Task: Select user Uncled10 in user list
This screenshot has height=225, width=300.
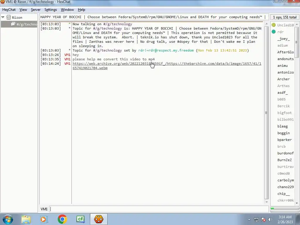Action: (285, 25)
